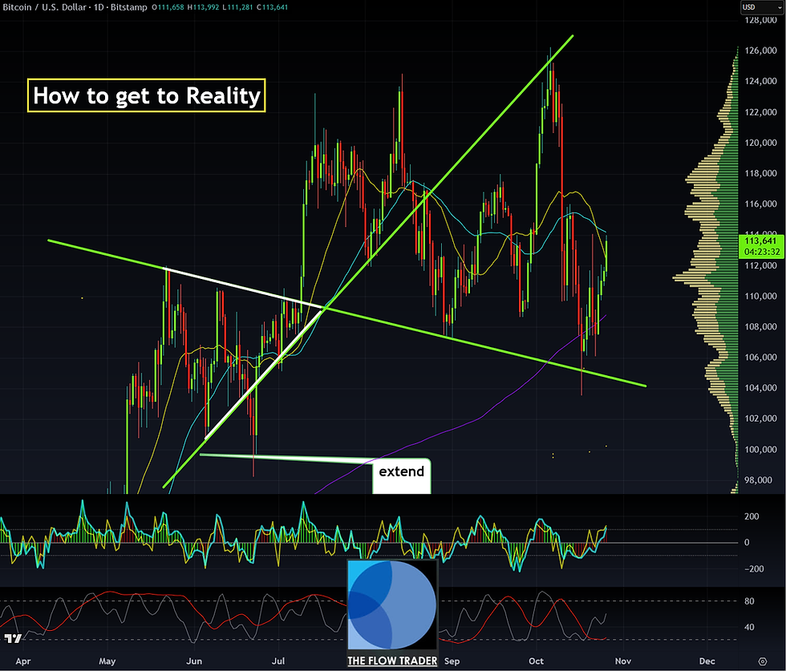The image size is (786, 671).
Task: Click the Flow Trader blue logo image
Action: (392, 604)
